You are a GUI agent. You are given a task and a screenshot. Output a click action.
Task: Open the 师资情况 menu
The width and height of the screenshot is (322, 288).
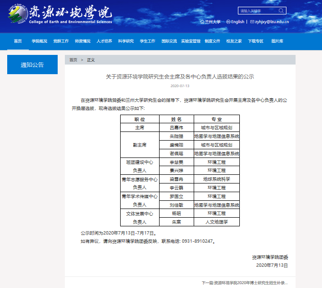(83, 41)
